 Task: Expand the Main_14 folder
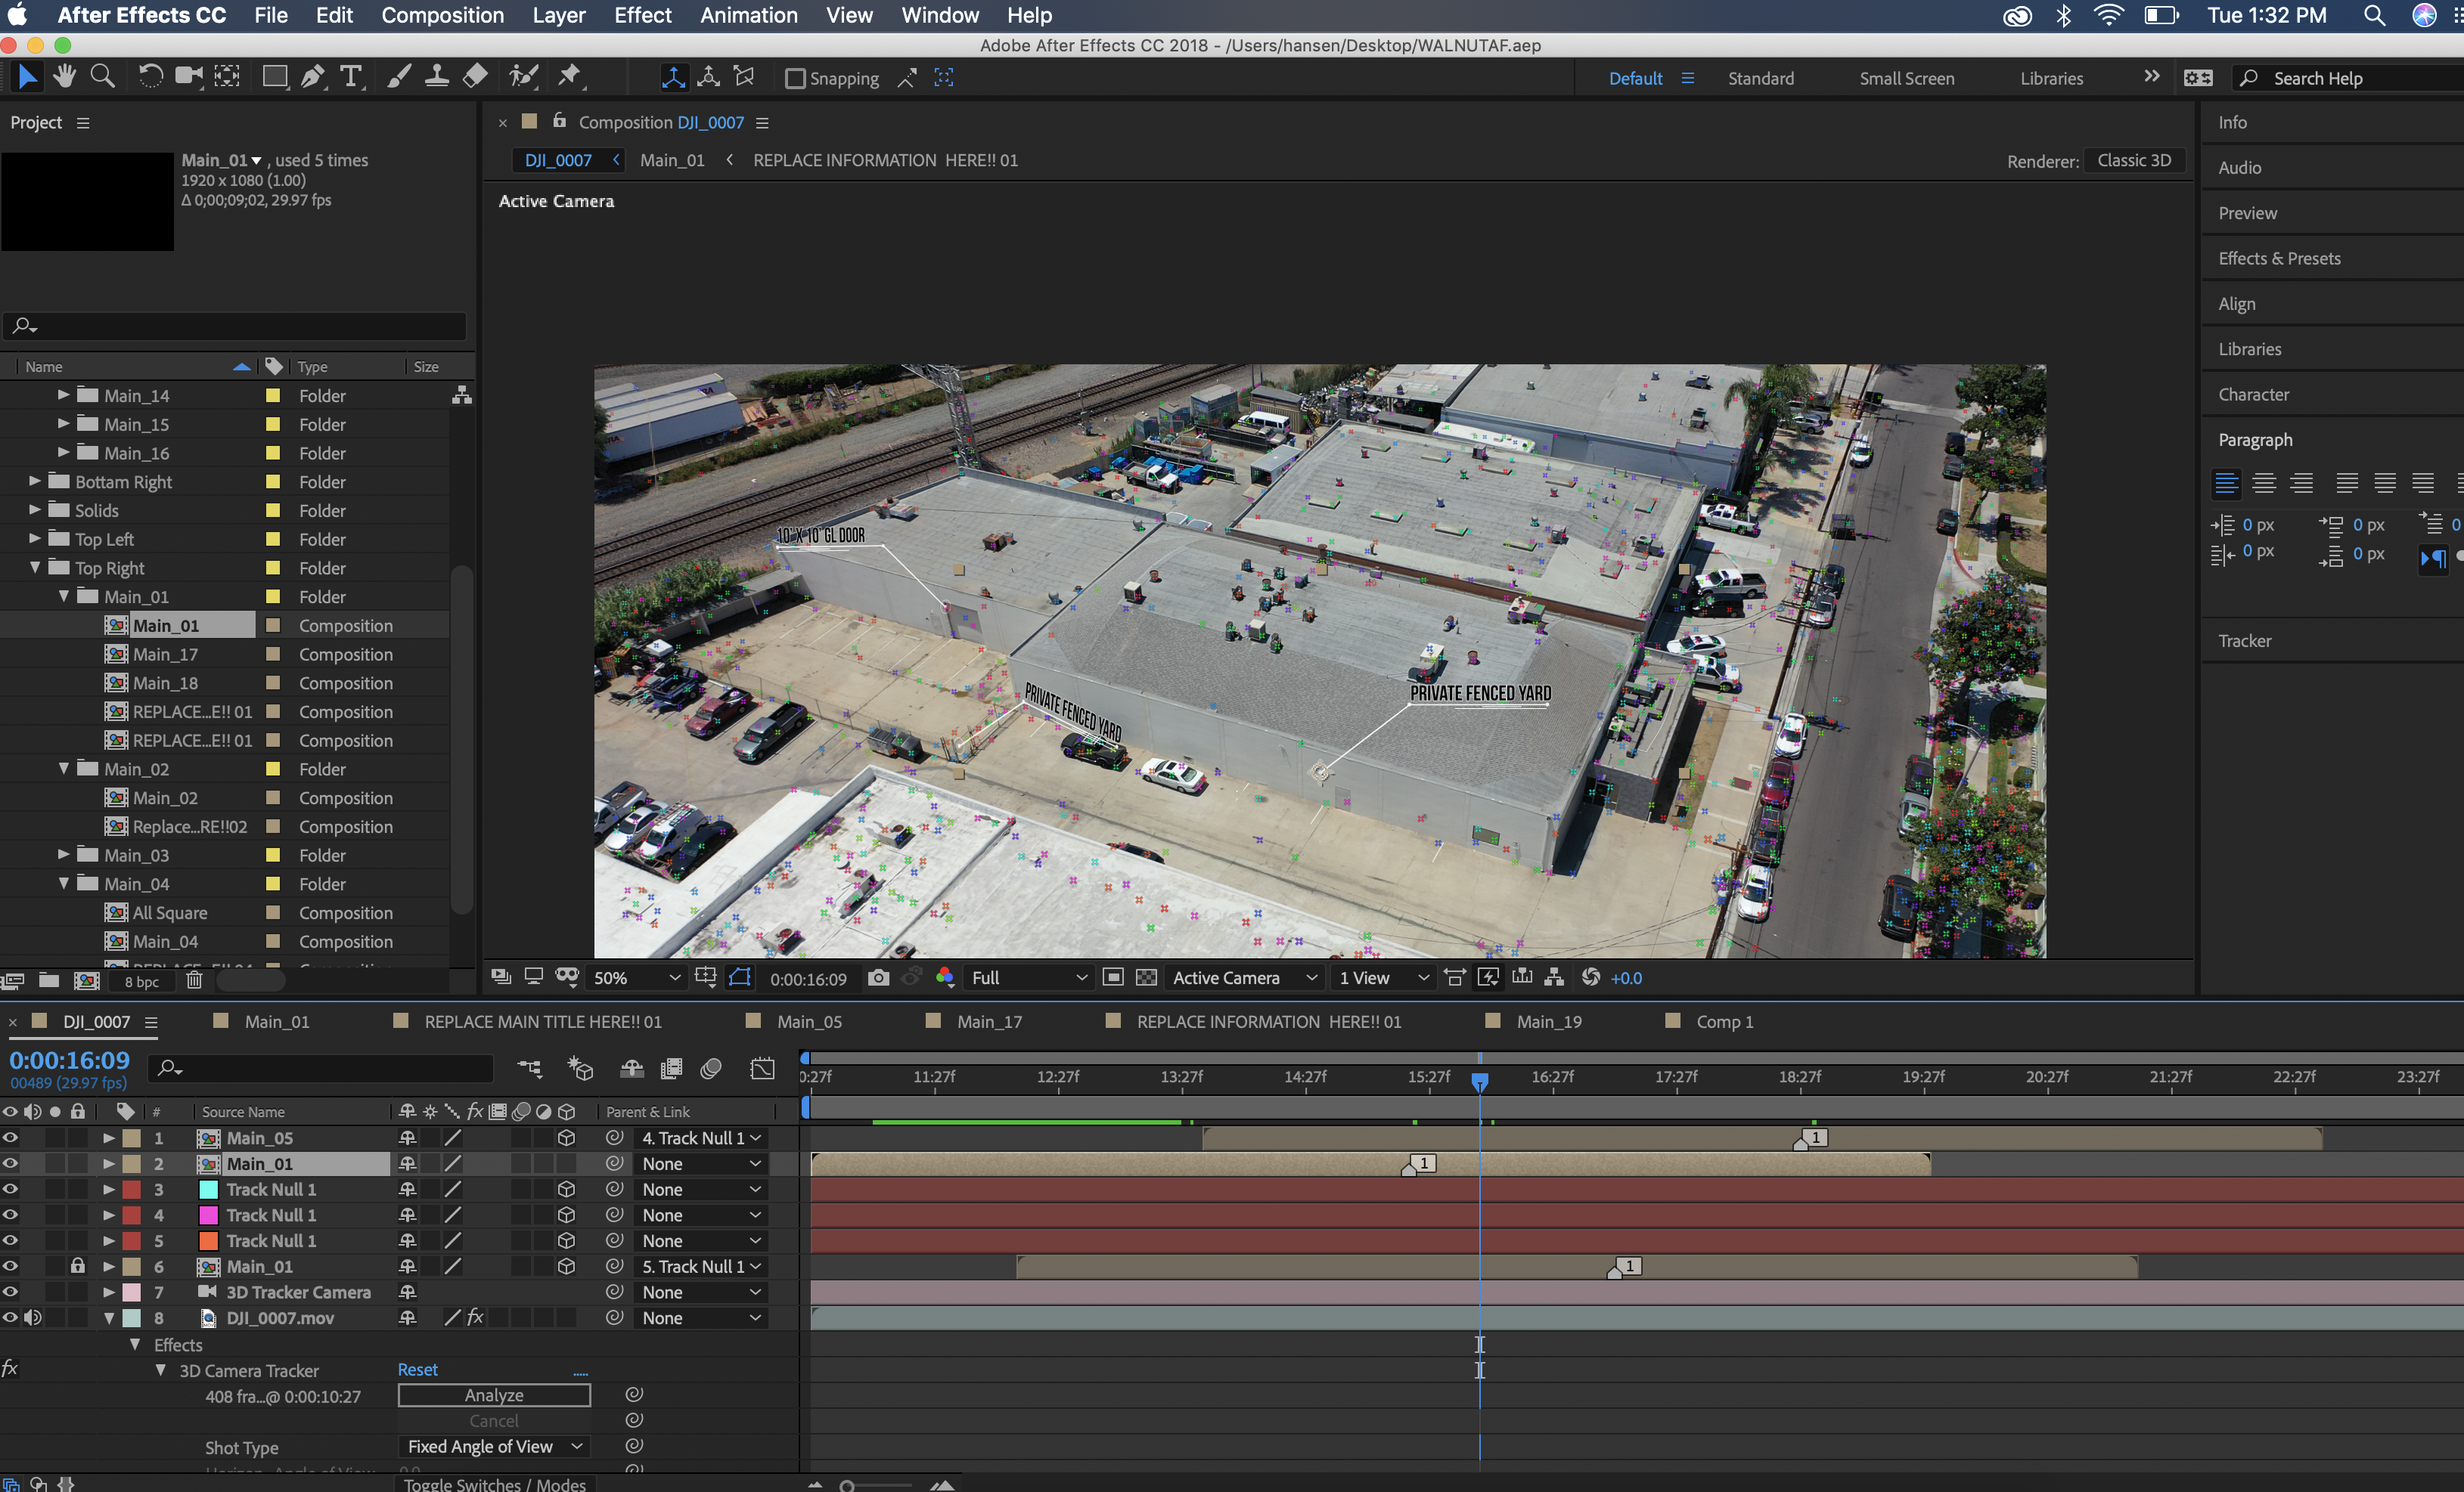click(63, 395)
